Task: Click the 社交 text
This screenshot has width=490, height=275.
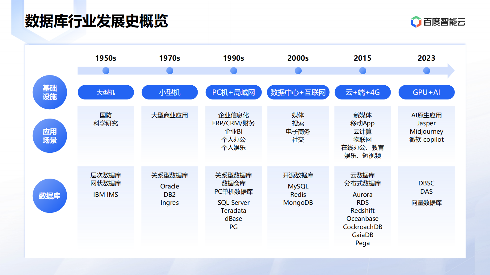Action: 298,140
